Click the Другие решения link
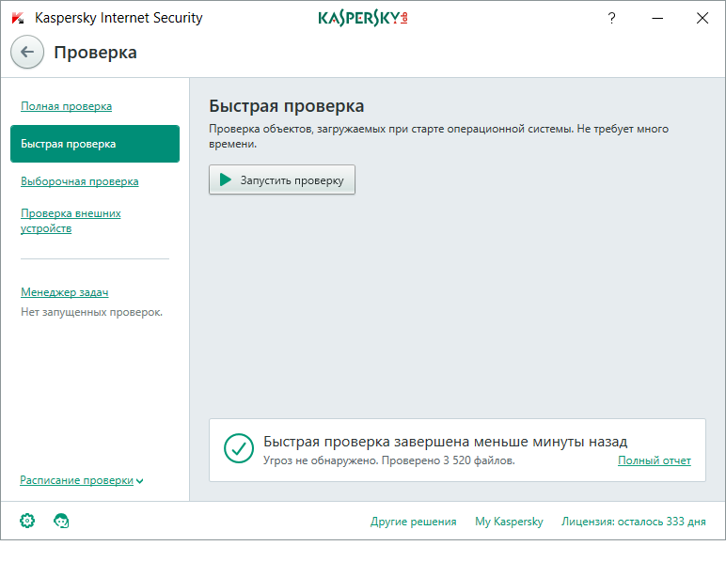The image size is (726, 577). tap(413, 522)
